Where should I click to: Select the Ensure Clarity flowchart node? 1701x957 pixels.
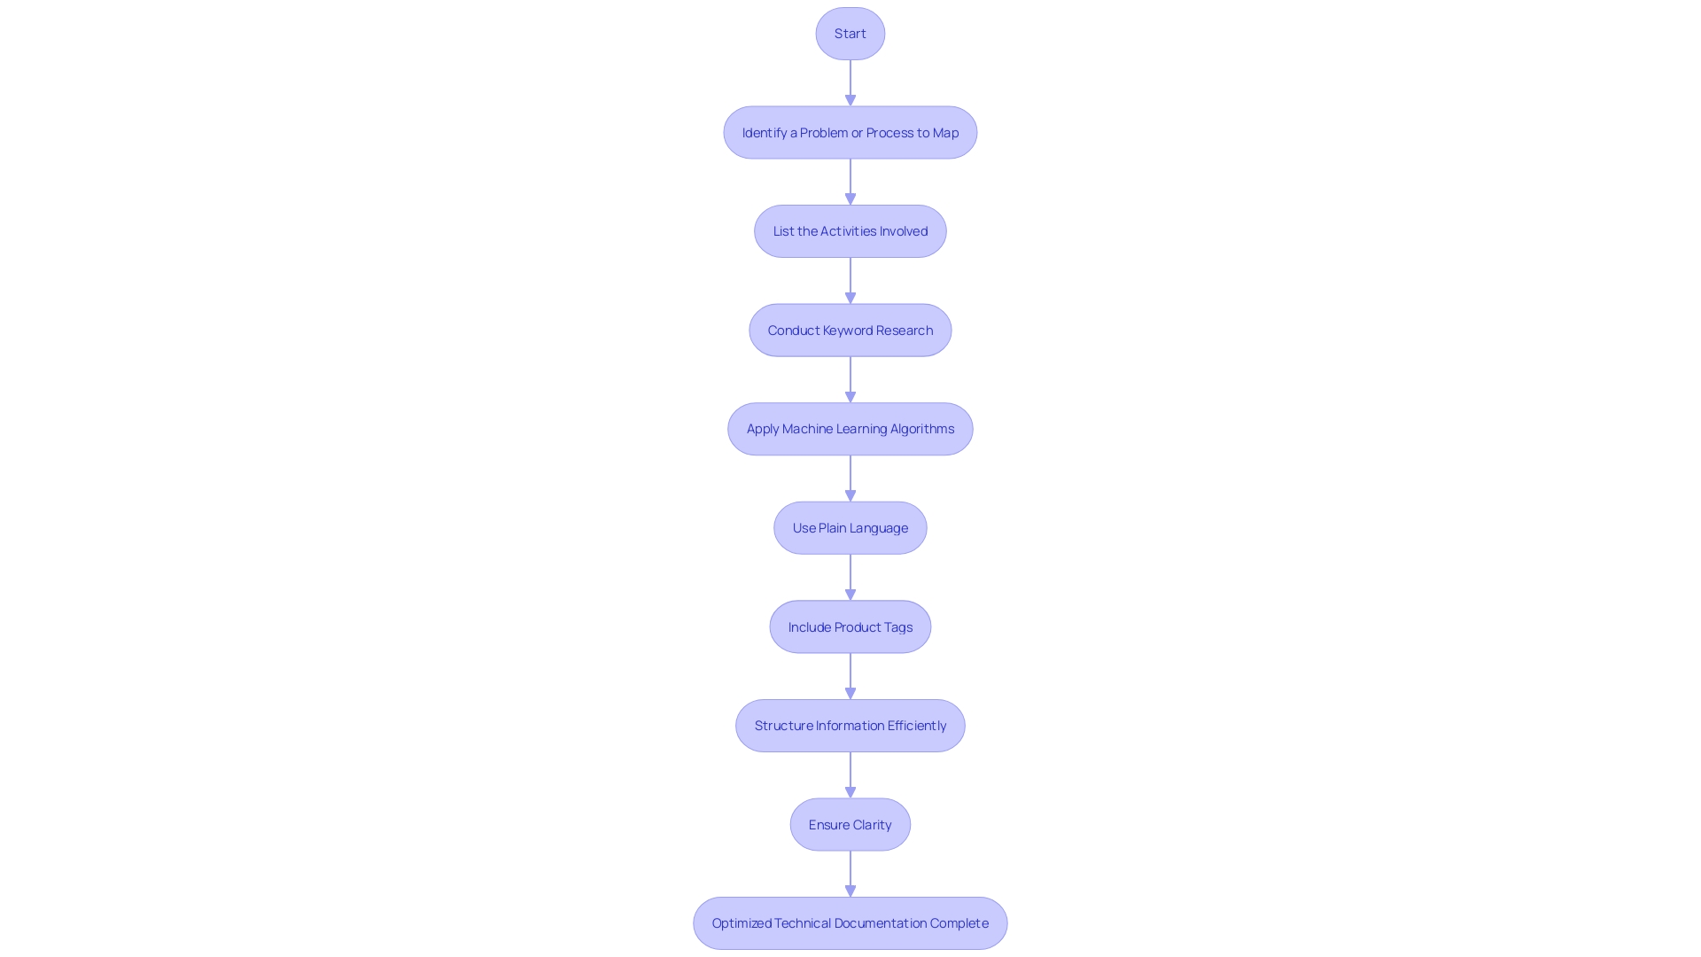pos(850,824)
